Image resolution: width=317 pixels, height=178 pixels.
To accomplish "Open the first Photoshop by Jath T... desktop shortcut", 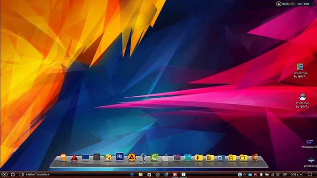I will 300,71.
